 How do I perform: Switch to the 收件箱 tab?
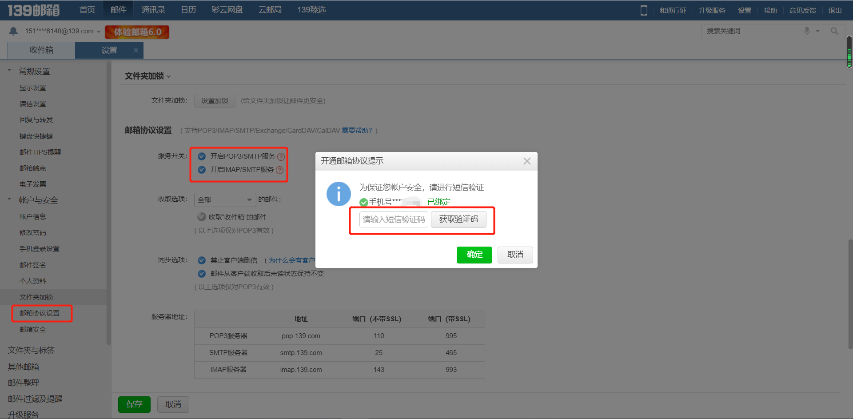[41, 50]
